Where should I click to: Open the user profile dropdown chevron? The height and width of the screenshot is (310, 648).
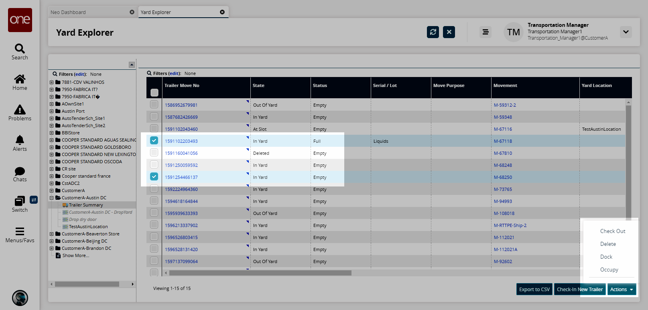[x=626, y=32]
